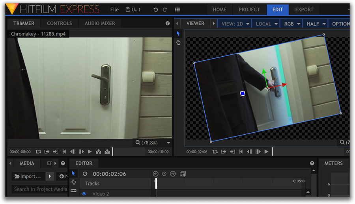This screenshot has height=204, width=355.
Task: Select the EDIT screen tab
Action: click(278, 10)
